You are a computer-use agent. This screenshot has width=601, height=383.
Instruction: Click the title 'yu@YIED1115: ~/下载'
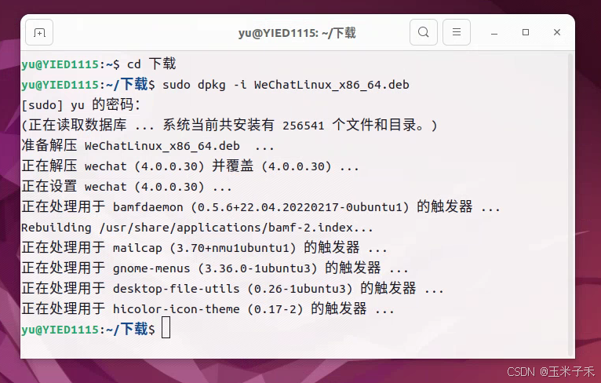tap(297, 33)
